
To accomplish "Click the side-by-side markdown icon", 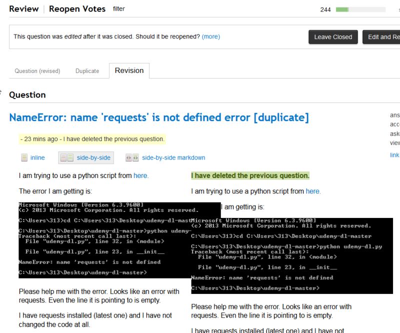I will coord(132,157).
